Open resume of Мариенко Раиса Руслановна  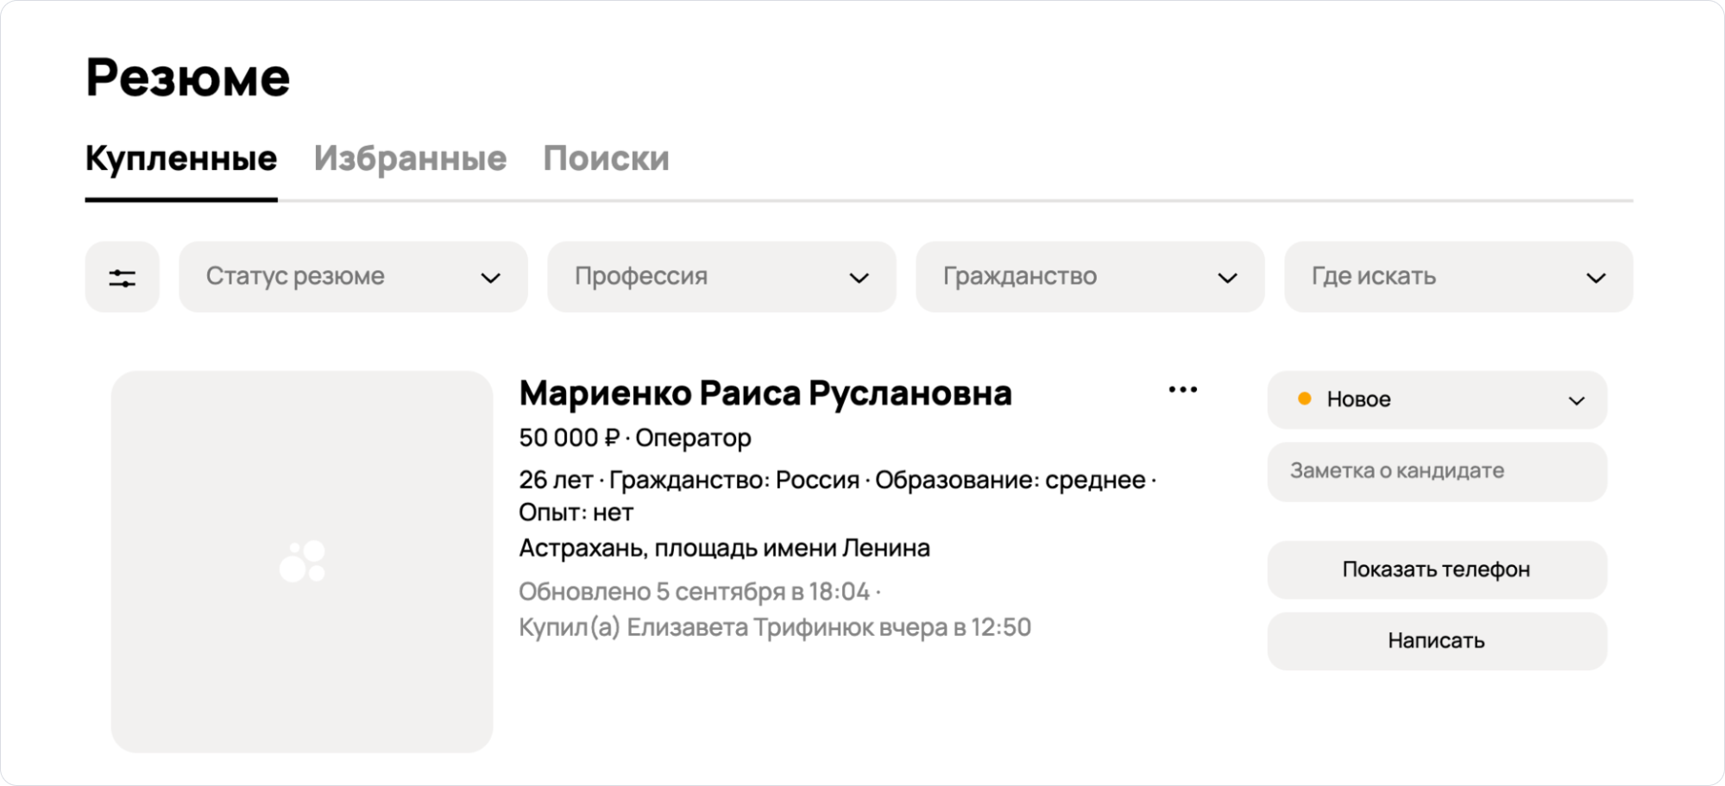(765, 393)
